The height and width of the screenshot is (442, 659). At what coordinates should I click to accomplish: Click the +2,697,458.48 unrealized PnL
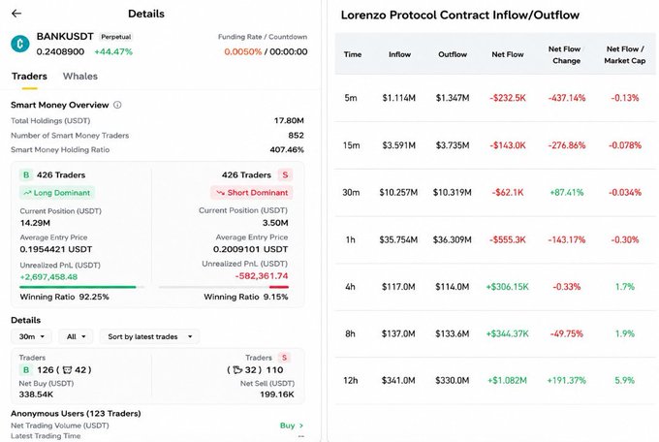point(48,276)
